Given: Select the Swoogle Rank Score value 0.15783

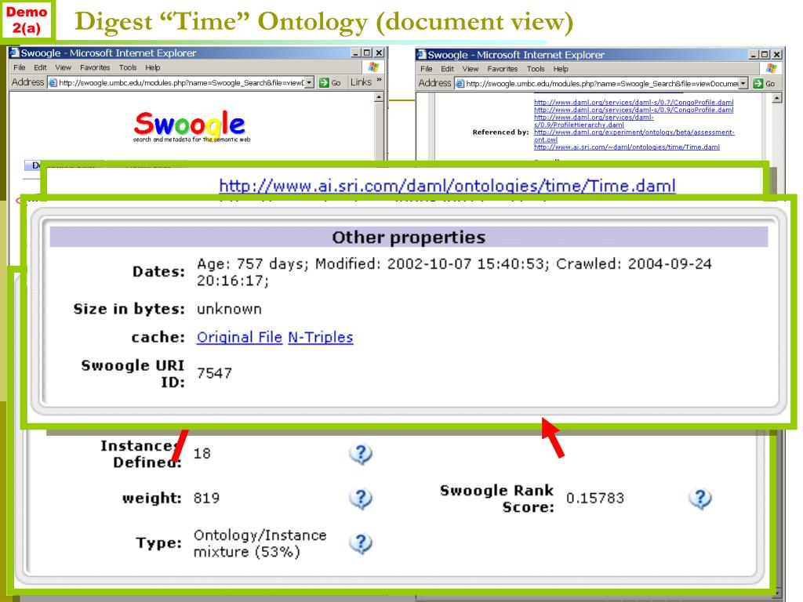Looking at the screenshot, I should click(x=595, y=498).
